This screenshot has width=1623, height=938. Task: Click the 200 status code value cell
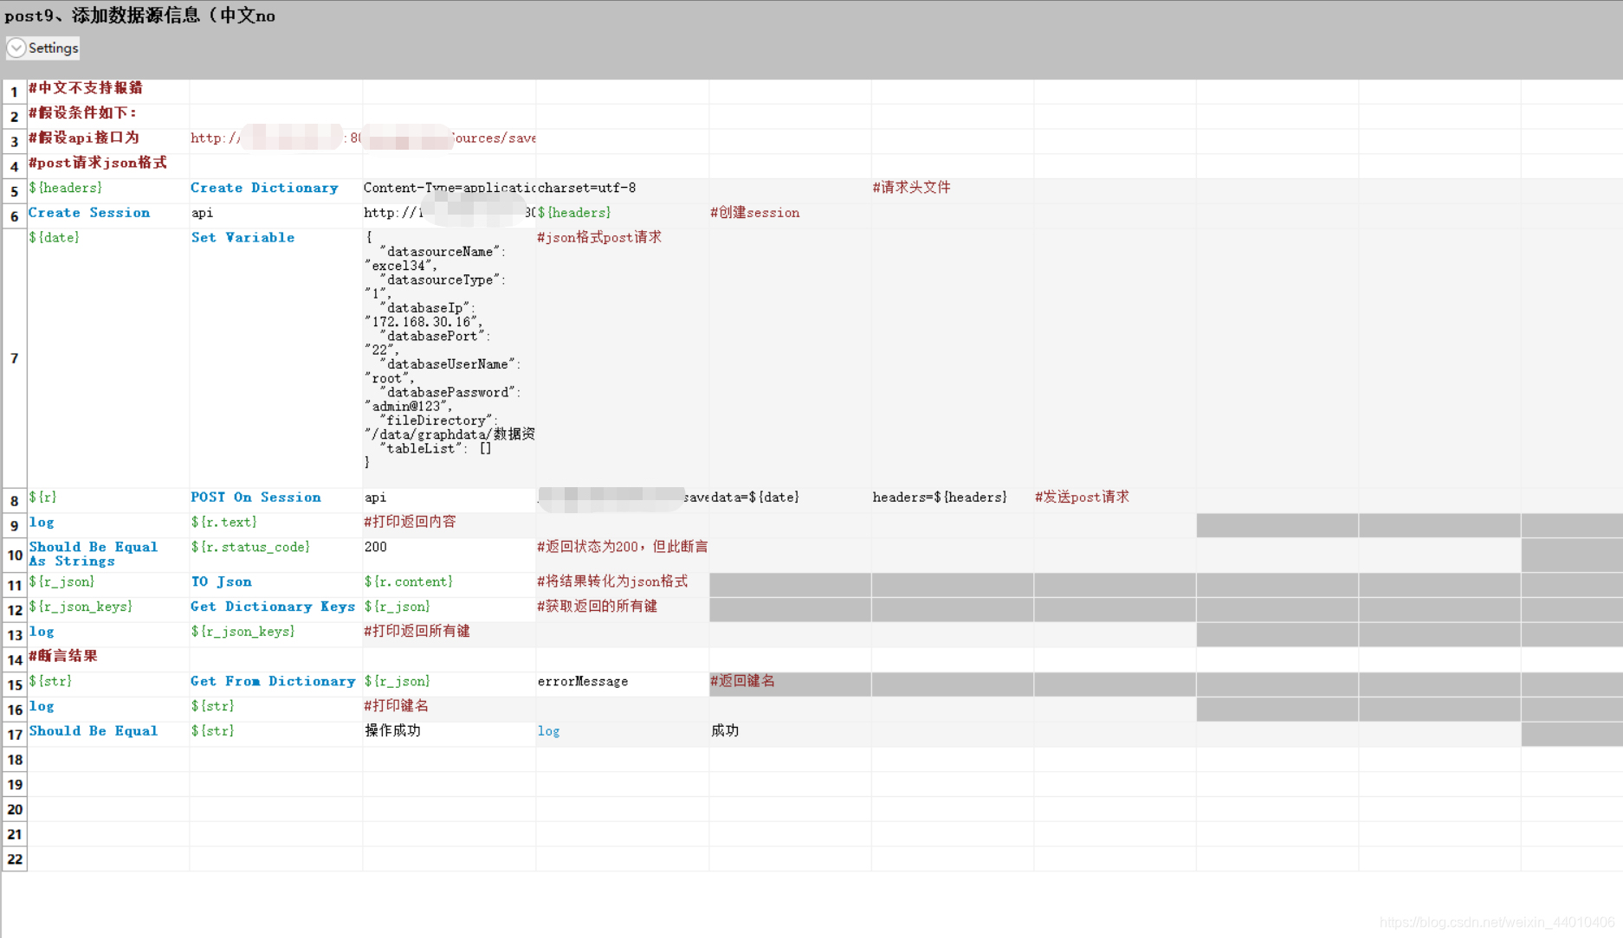375,547
